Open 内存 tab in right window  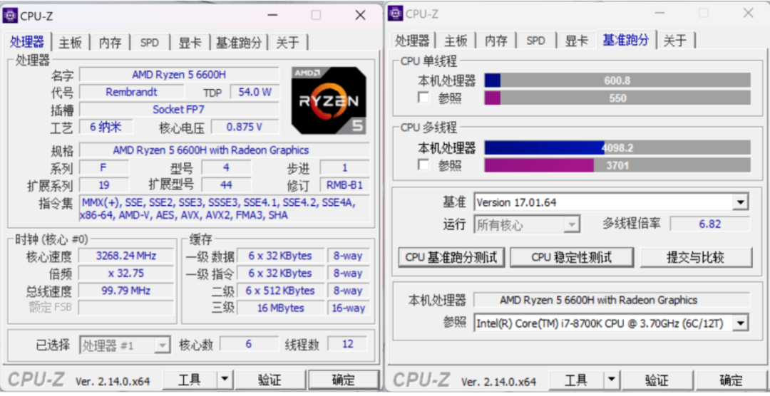point(496,41)
